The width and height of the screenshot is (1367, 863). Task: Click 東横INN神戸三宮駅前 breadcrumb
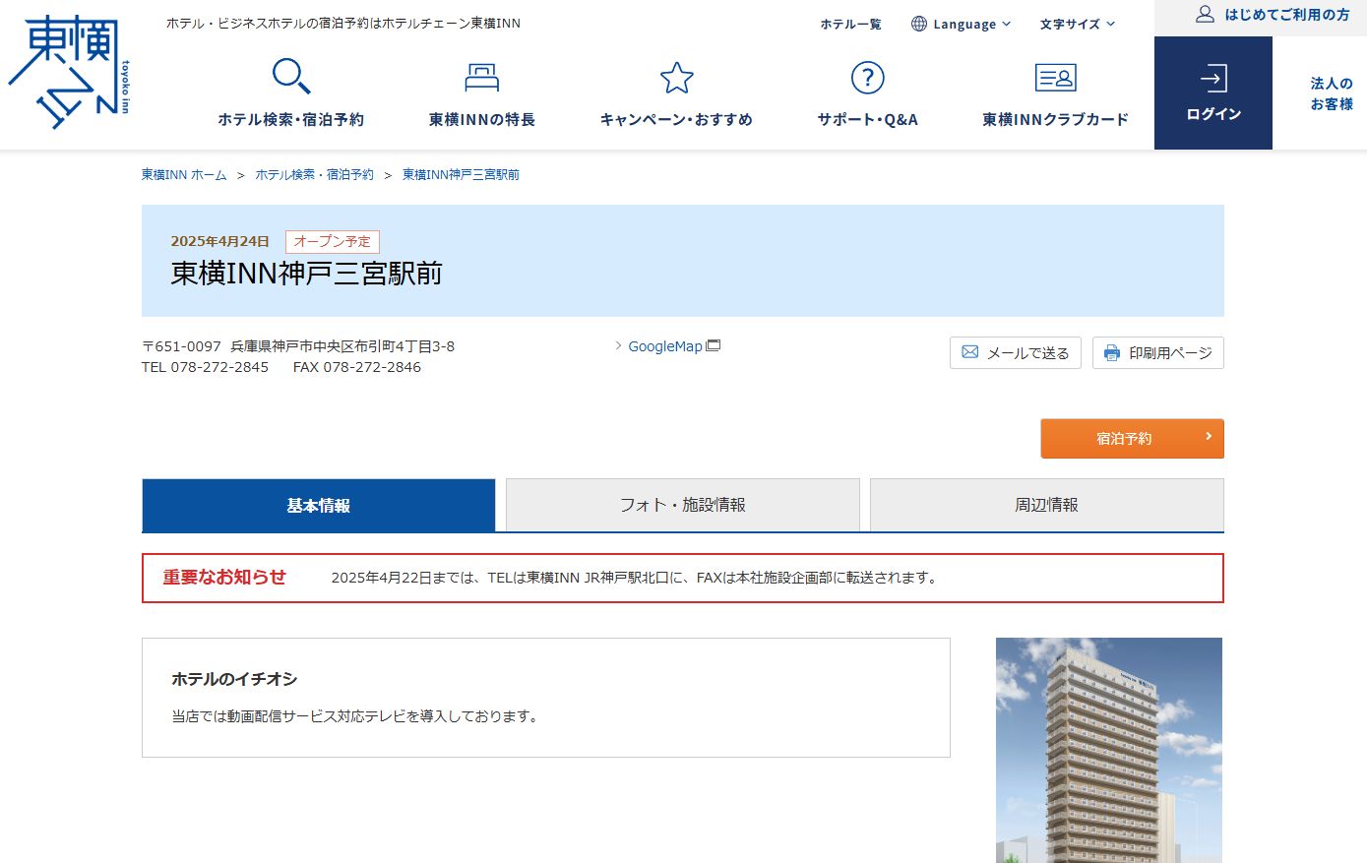tap(461, 174)
